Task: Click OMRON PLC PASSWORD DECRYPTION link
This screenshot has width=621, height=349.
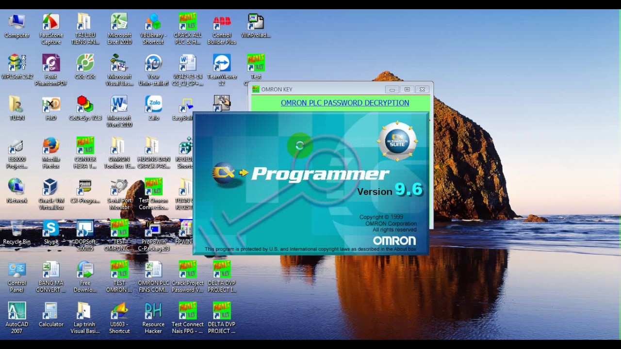Action: click(x=345, y=103)
